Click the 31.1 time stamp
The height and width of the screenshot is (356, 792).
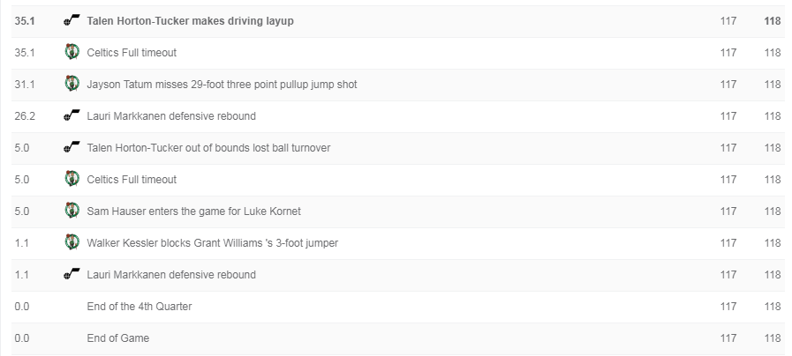tap(24, 85)
